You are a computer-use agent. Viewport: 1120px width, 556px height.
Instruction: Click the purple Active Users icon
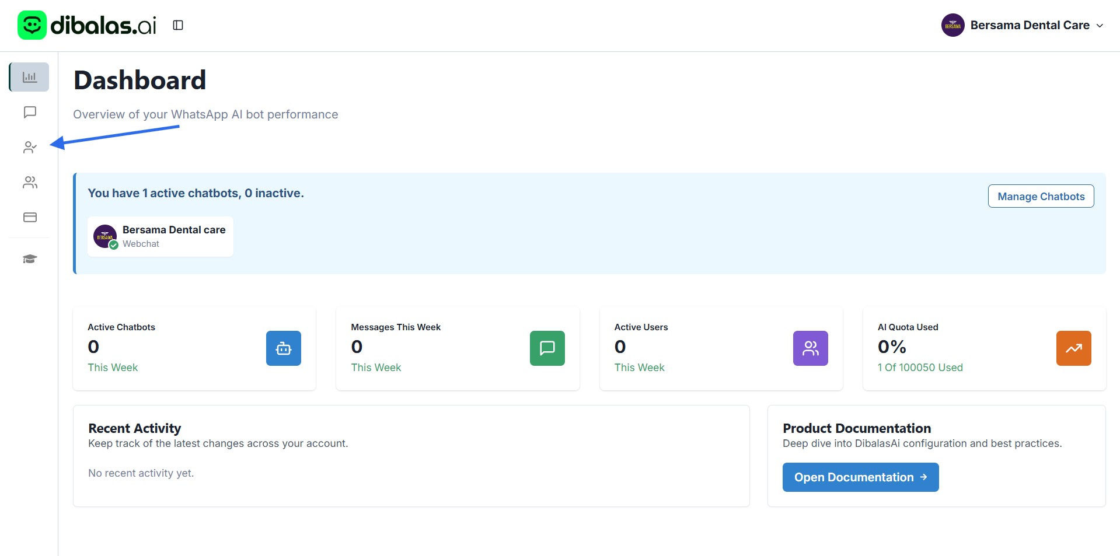tap(810, 348)
